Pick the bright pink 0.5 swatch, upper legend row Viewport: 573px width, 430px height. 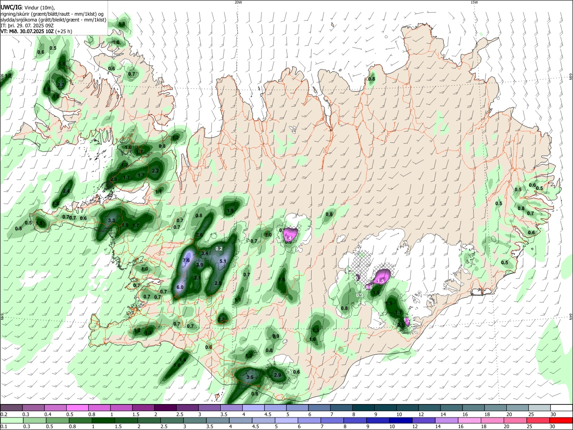pos(77,408)
